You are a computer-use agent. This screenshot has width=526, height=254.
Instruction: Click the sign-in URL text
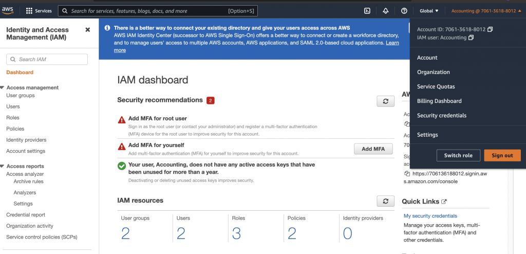(445, 177)
